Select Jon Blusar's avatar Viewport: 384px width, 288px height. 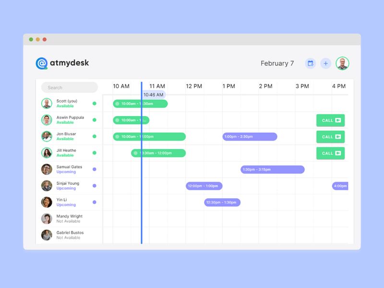pos(47,136)
